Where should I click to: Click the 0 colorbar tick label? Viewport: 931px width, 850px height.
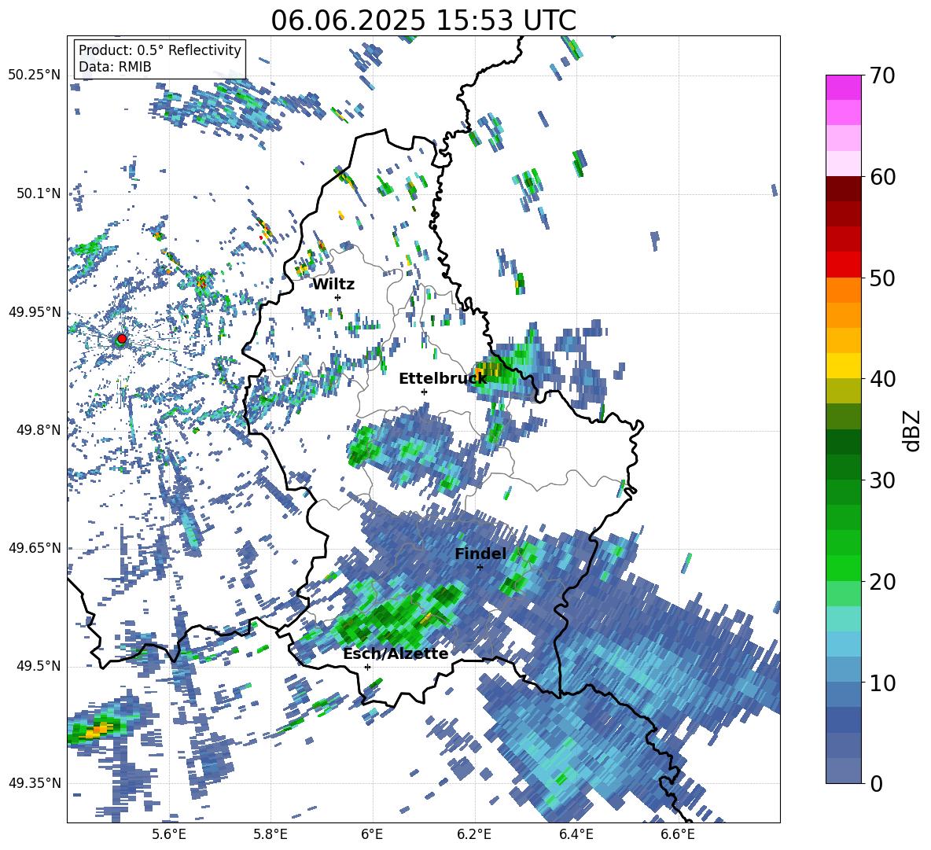pos(876,783)
